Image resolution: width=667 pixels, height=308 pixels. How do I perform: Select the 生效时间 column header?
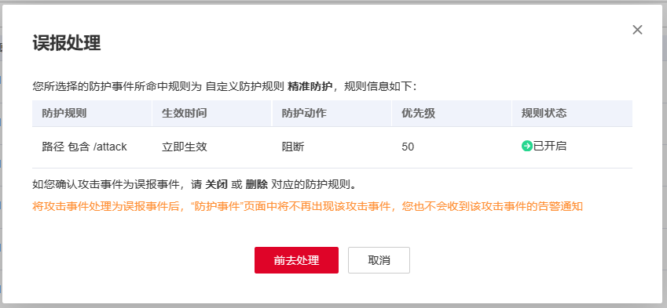[184, 114]
